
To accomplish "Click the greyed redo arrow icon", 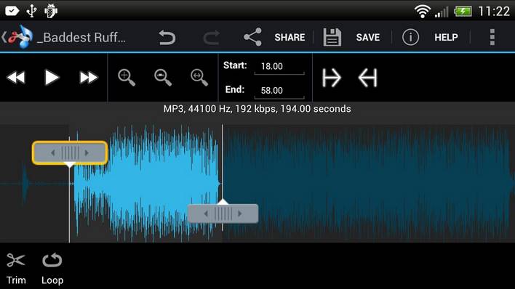I will [x=211, y=38].
